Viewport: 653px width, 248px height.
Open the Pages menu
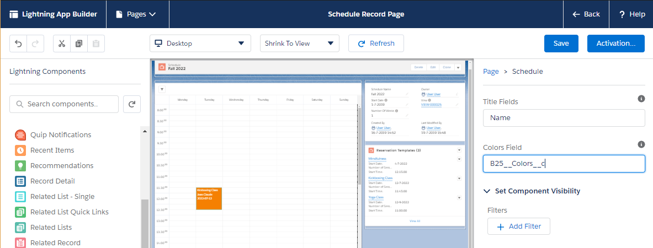(136, 14)
